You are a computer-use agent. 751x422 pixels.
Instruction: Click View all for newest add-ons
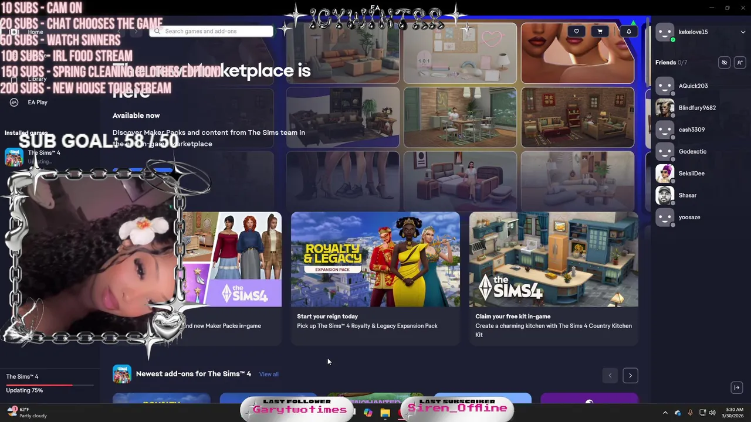point(269,374)
